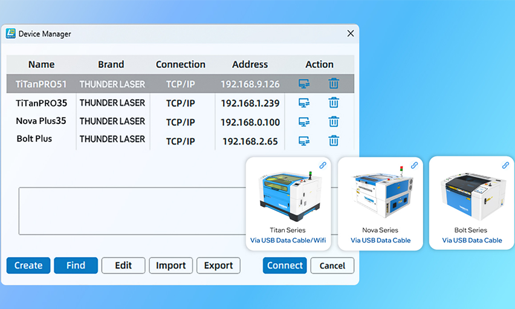Select the TiTanPRO35 device name

(x=41, y=103)
